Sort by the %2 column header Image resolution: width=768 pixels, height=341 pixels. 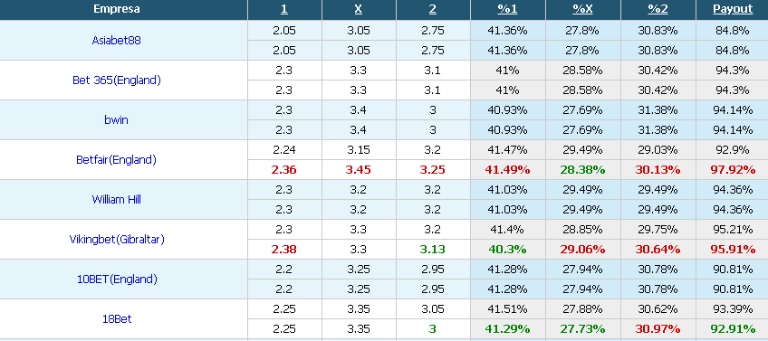coord(658,9)
